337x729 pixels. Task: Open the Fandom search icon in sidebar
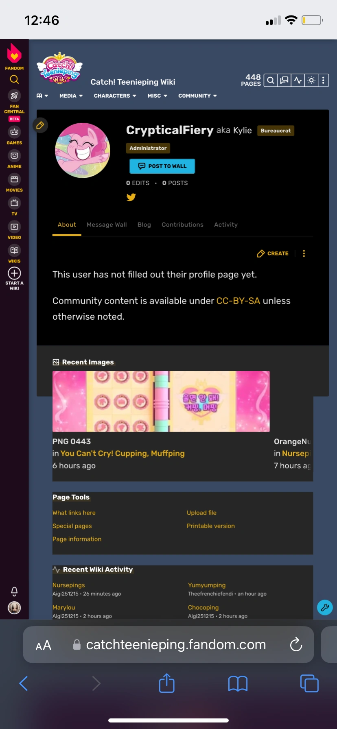pyautogui.click(x=14, y=79)
